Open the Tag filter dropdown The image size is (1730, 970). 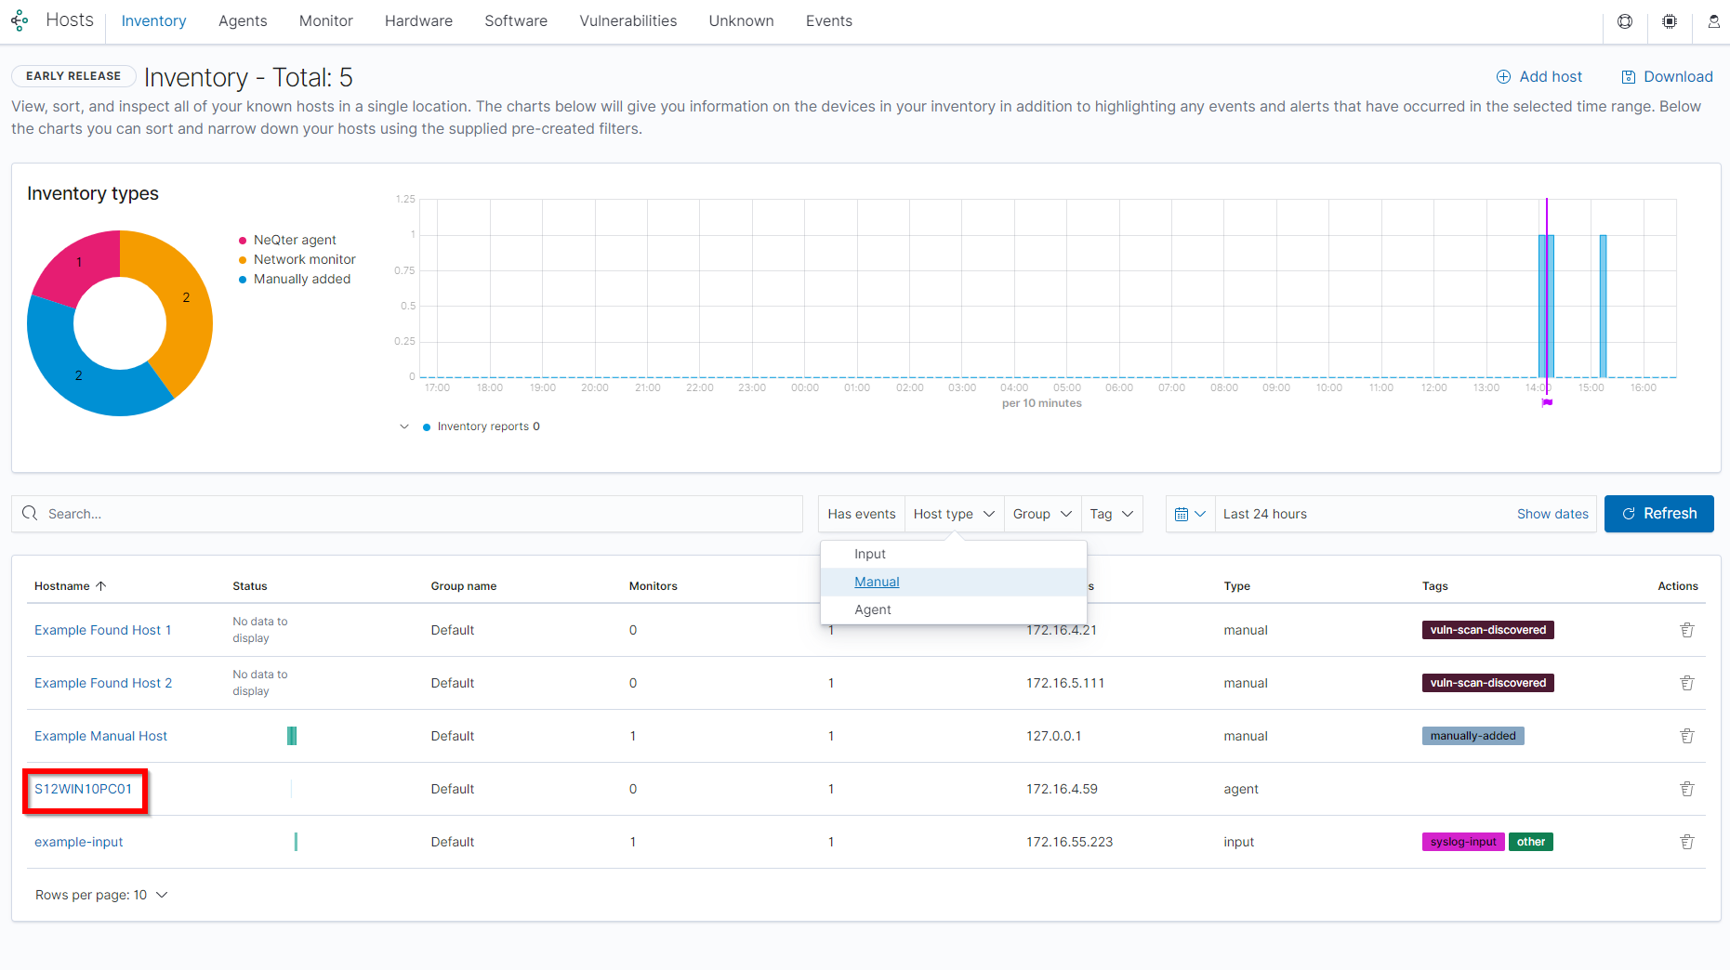[x=1112, y=514]
